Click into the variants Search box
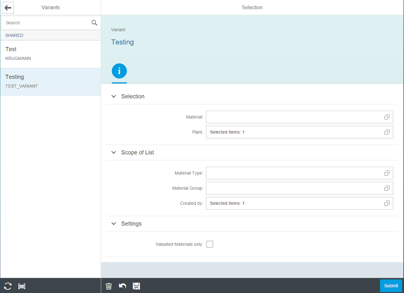Image resolution: width=404 pixels, height=293 pixels. pos(46,23)
